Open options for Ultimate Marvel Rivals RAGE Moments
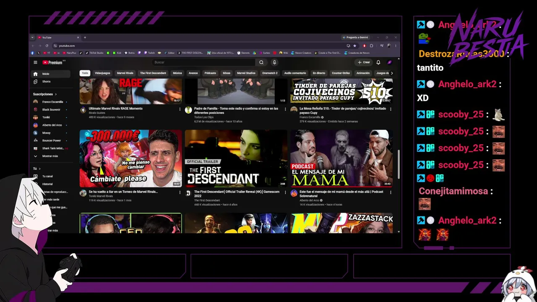The image size is (537, 302). tap(180, 109)
